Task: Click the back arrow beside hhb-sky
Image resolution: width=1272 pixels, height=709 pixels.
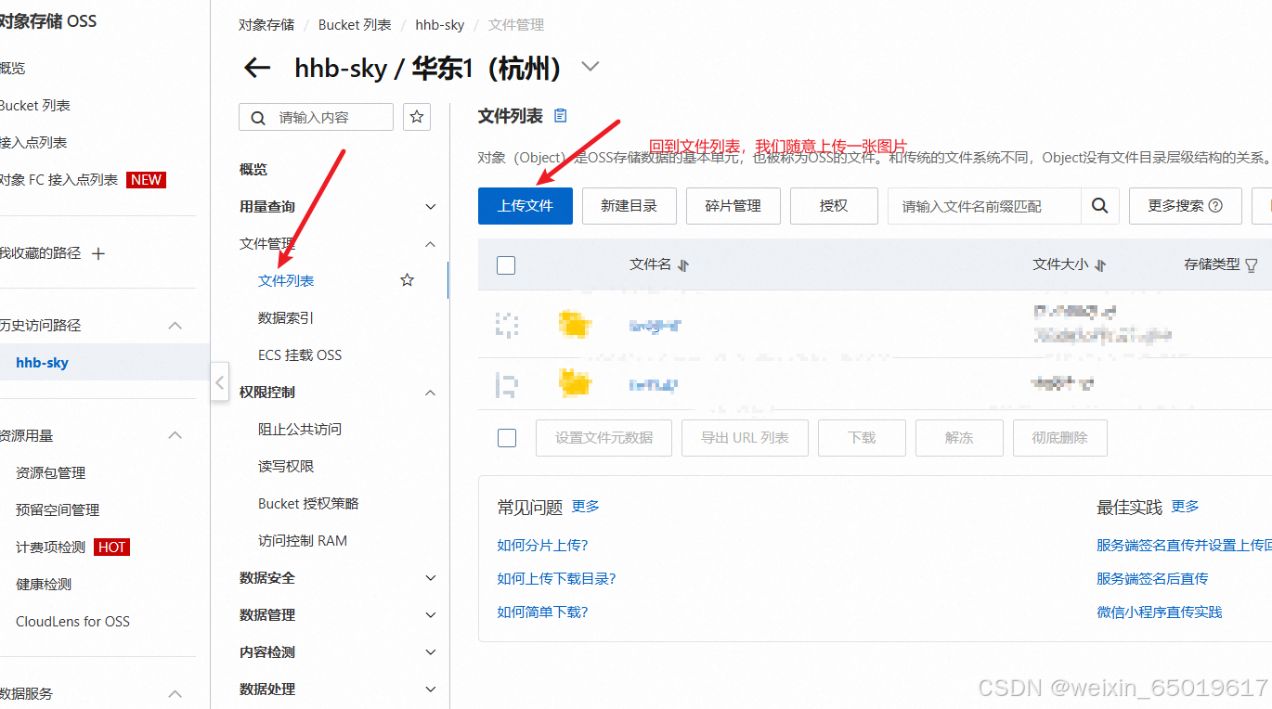Action: [x=257, y=68]
